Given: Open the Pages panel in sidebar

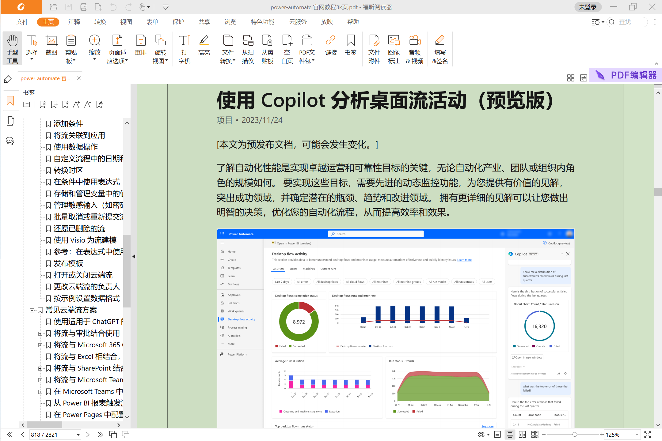Looking at the screenshot, I should coord(10,121).
